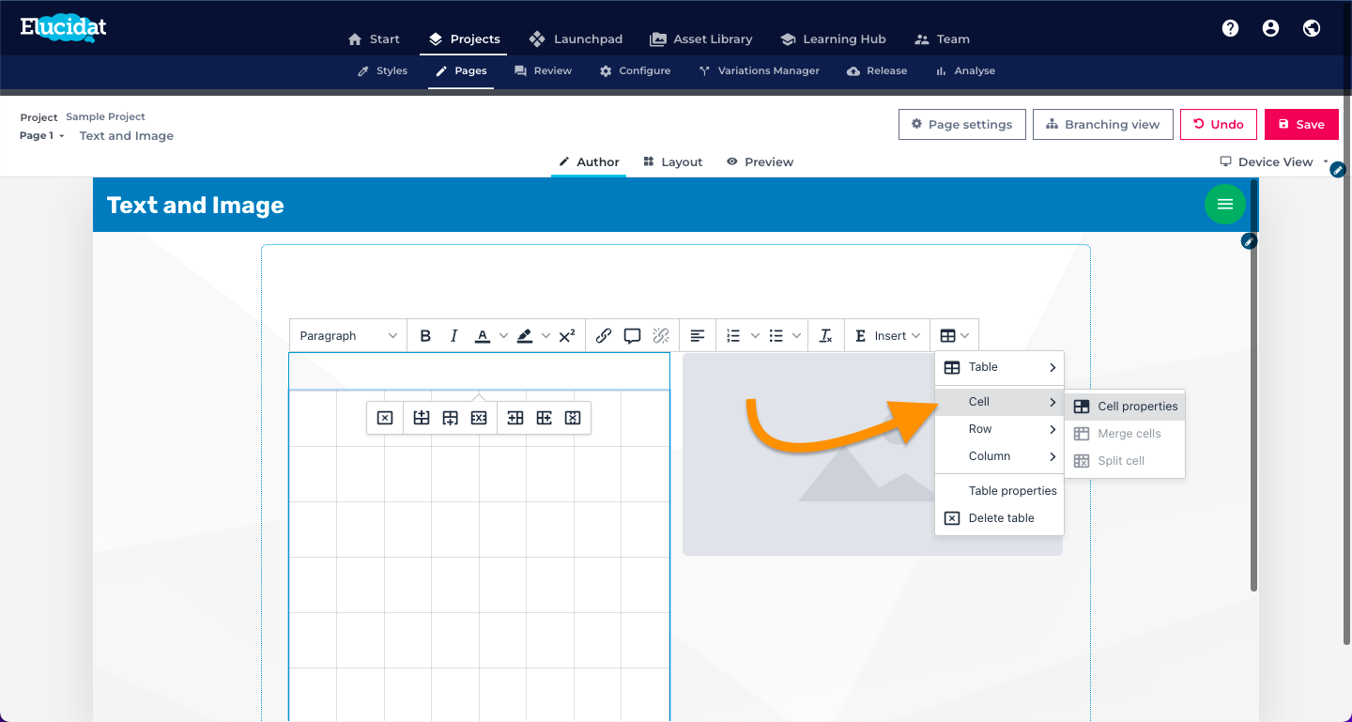Screen dimensions: 1352x722
Task: Switch to the Layout tab
Action: point(673,161)
